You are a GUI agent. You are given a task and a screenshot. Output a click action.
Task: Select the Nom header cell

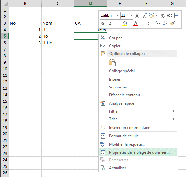(x=58, y=23)
